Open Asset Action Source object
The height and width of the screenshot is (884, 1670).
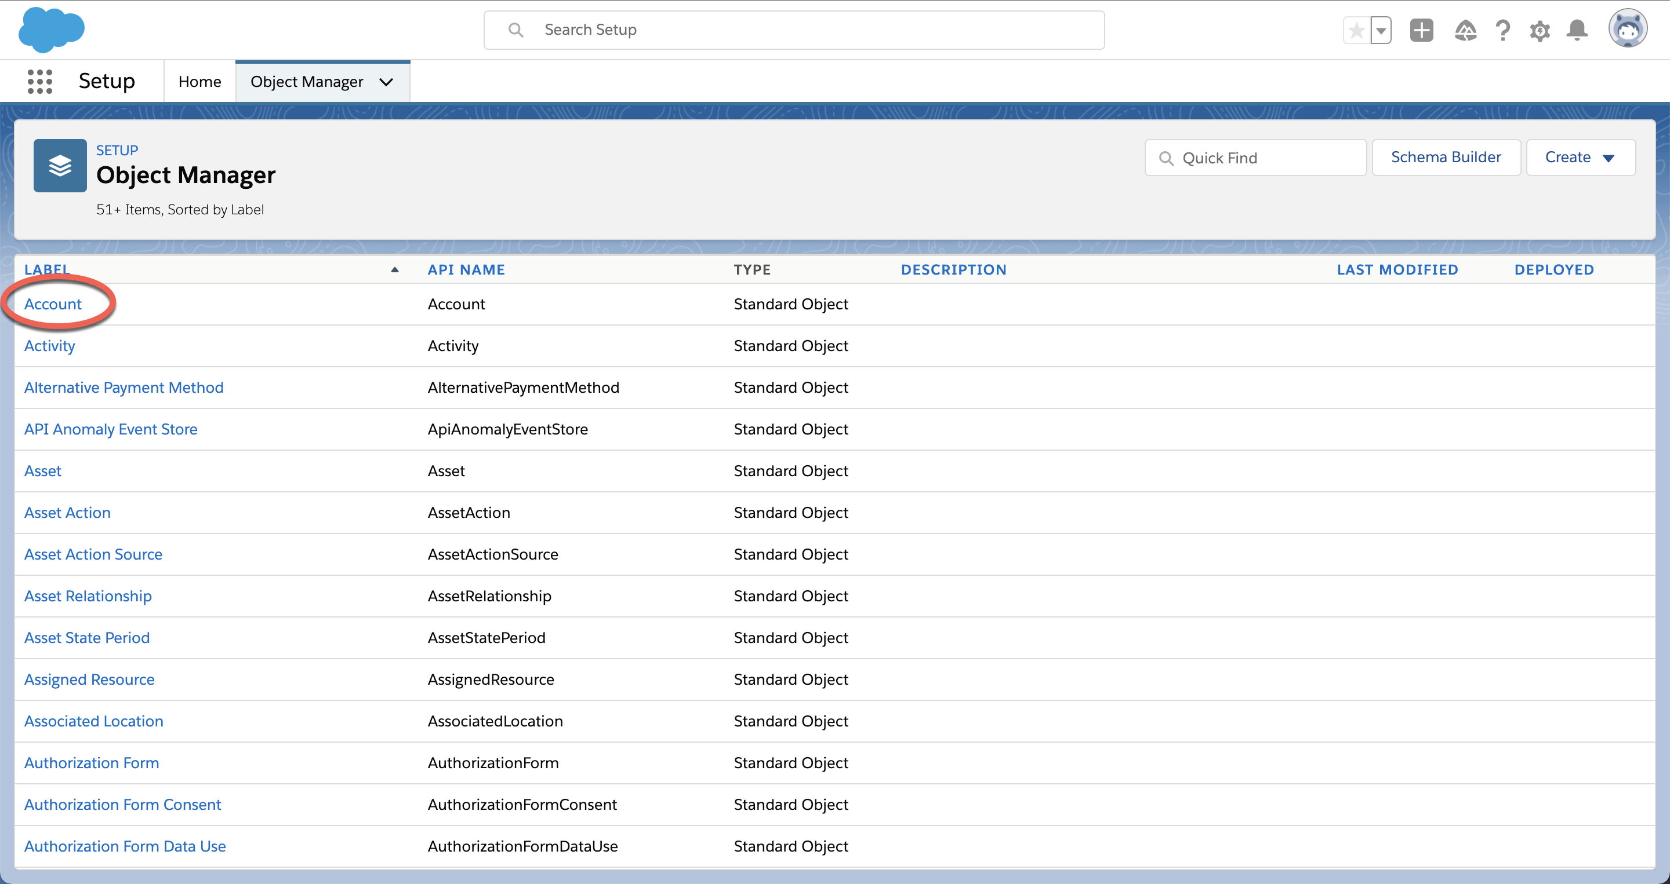point(93,554)
